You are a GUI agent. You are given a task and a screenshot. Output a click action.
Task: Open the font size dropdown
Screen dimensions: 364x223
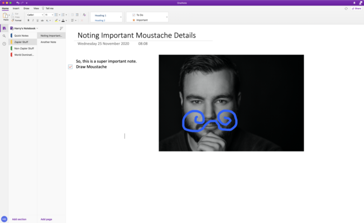click(49, 15)
